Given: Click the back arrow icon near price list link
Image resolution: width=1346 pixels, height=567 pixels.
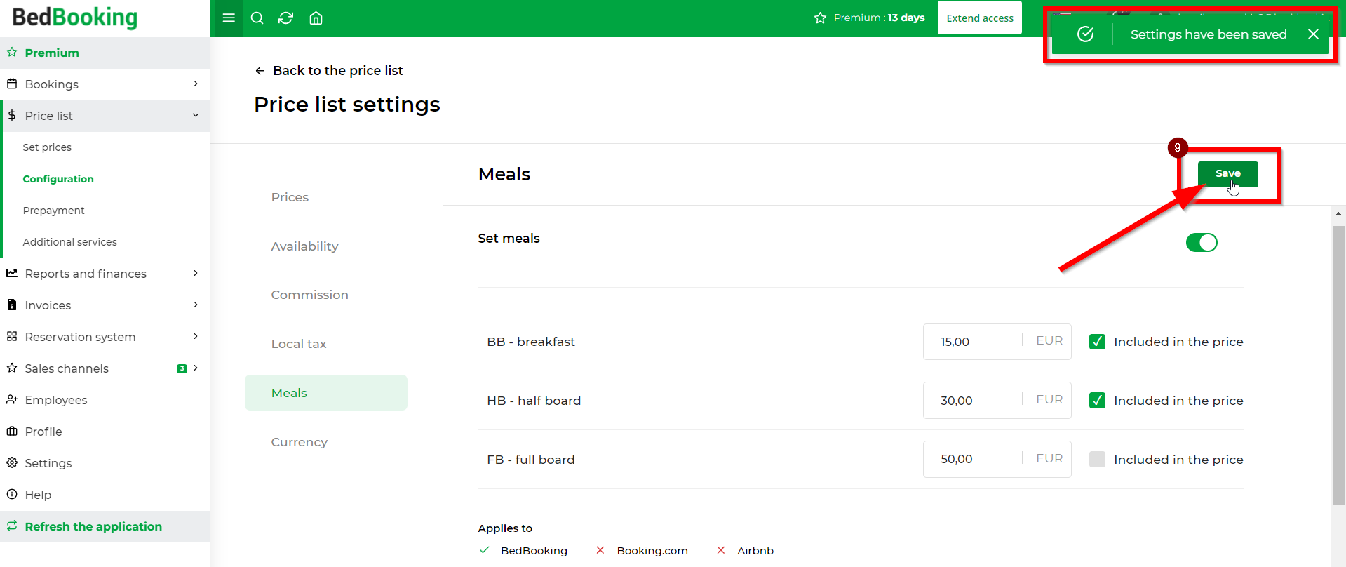Looking at the screenshot, I should pyautogui.click(x=260, y=71).
